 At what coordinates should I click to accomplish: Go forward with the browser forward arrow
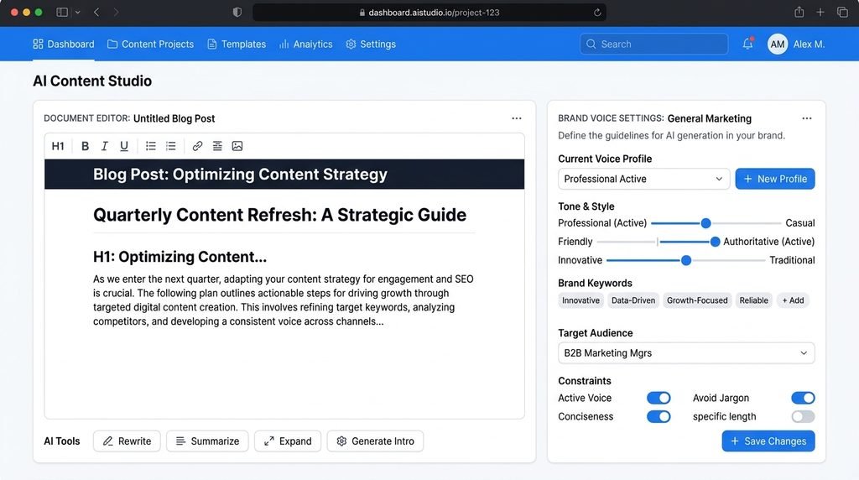116,12
